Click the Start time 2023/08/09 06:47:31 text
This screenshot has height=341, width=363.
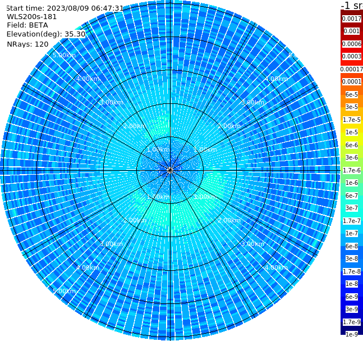pyautogui.click(x=65, y=8)
